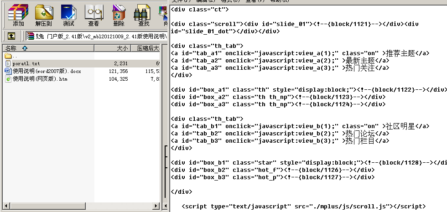Click the archive path address field
The image size is (447, 212).
pyautogui.click(x=96, y=36)
